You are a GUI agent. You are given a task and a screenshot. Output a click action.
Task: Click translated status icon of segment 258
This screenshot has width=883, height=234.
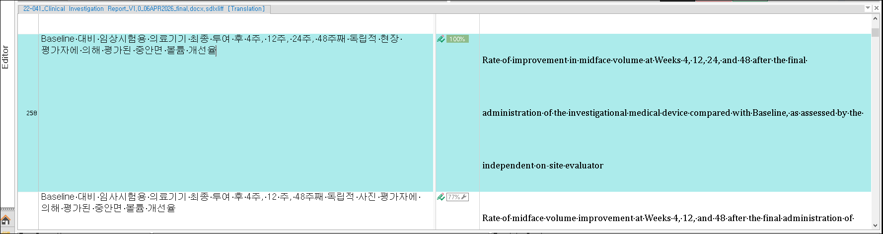click(441, 39)
